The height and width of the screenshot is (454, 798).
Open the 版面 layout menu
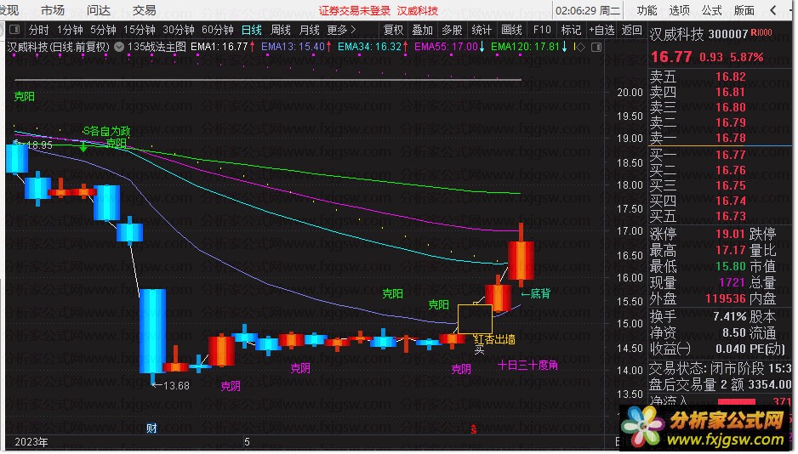click(744, 10)
